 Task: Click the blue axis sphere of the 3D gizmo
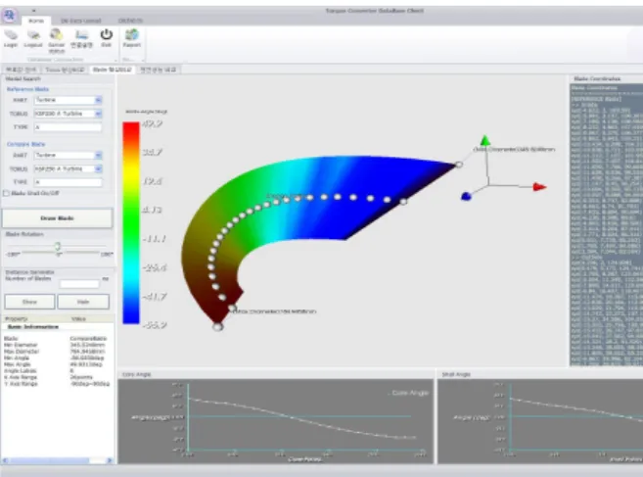pyautogui.click(x=466, y=197)
